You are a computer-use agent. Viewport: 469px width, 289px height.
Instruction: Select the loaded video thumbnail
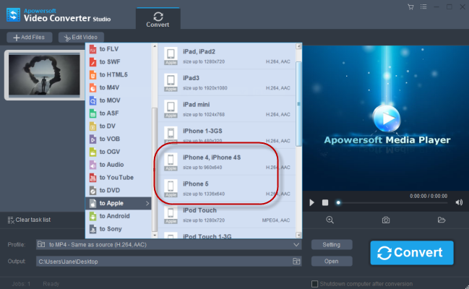[x=44, y=75]
